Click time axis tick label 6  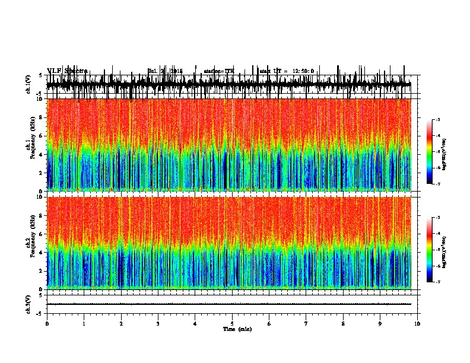pos(269,324)
